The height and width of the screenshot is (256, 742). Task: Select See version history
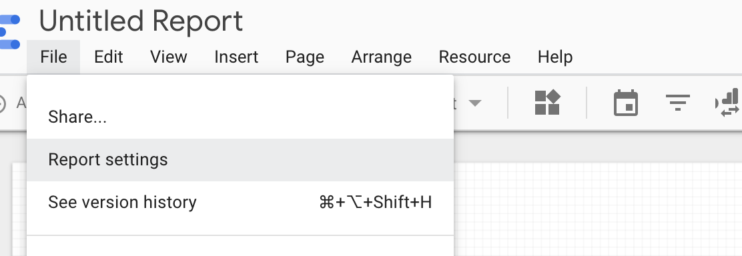tap(240, 203)
